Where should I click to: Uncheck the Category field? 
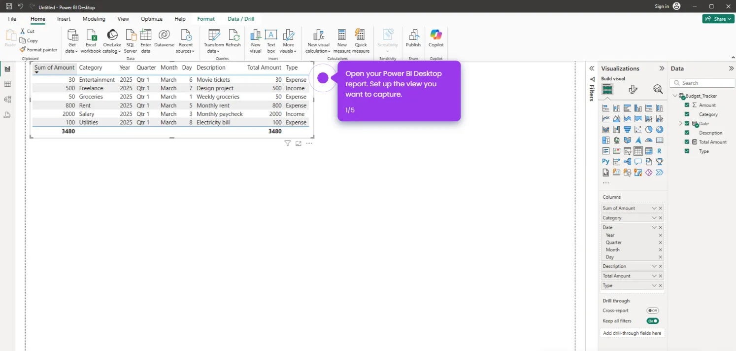tap(687, 114)
